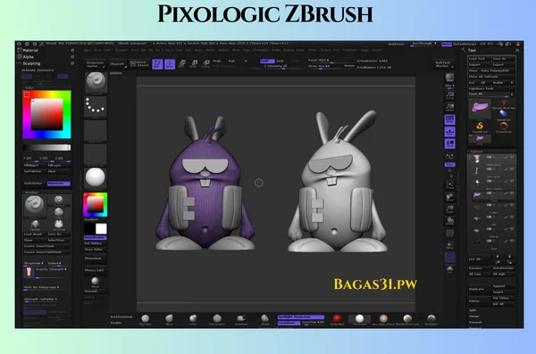Pick a color in large color picker
Image resolution: width=536 pixels, height=354 pixels.
46,114
